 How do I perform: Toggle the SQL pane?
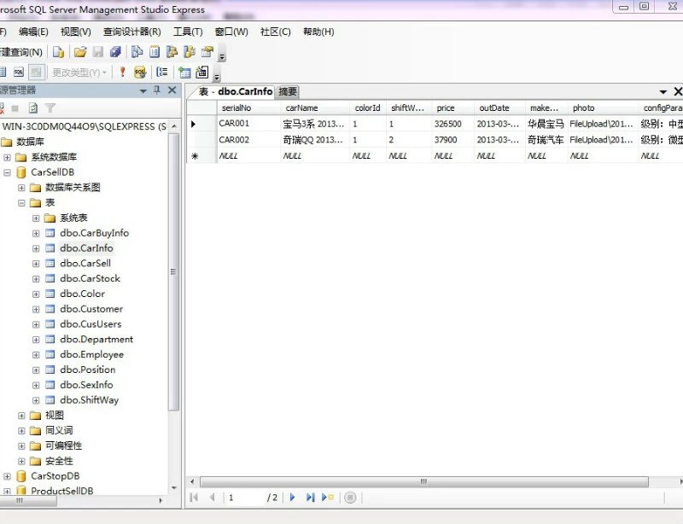[19, 72]
